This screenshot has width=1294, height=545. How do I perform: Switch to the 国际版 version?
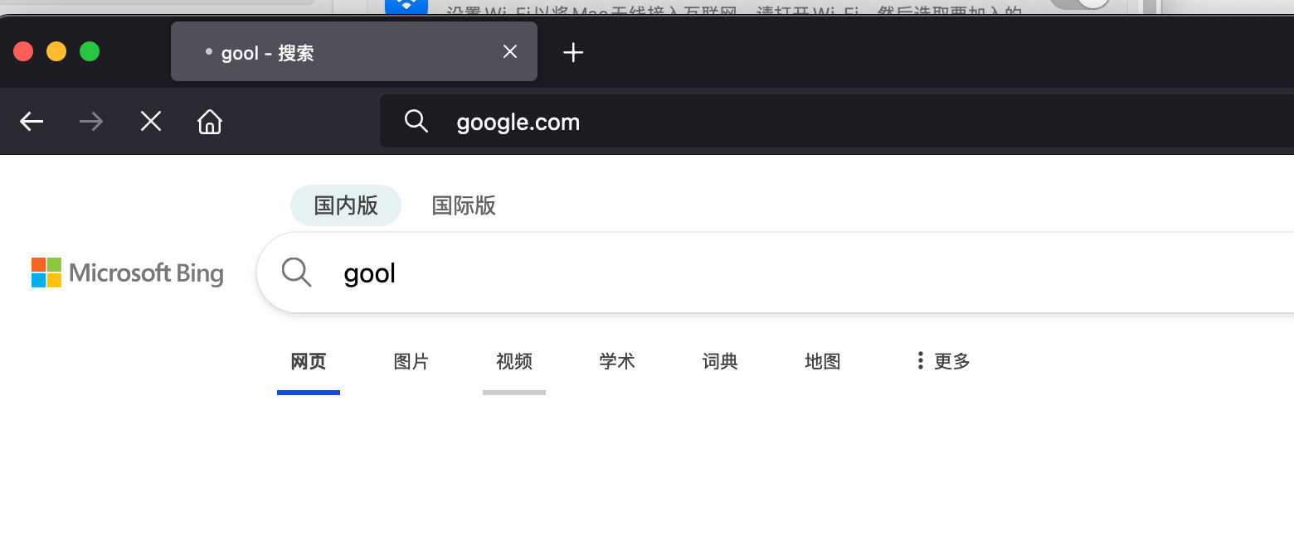point(463,205)
